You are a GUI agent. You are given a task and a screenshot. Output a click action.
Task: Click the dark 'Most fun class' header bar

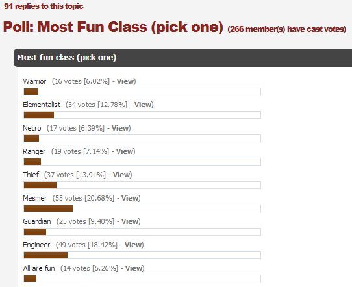click(182, 58)
